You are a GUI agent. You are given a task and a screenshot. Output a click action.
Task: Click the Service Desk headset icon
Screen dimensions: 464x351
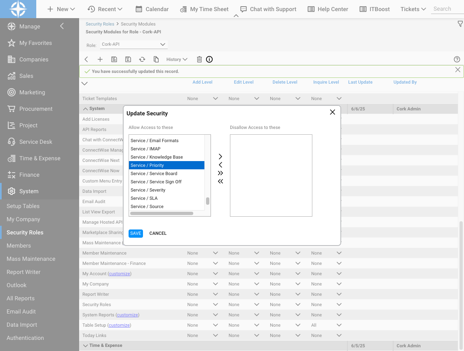(11, 142)
